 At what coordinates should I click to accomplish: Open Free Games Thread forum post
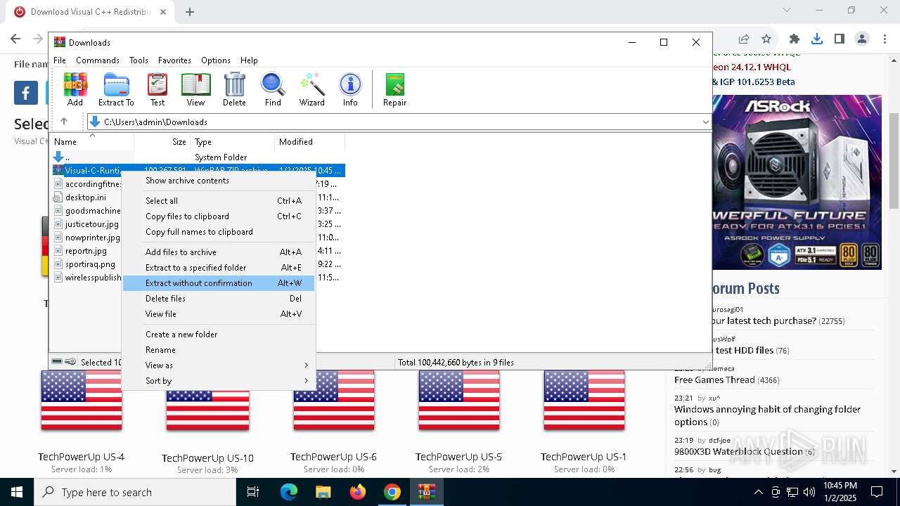pos(715,379)
